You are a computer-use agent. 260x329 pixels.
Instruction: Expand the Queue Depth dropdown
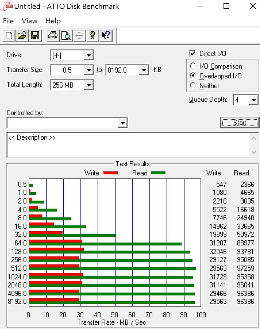[x=253, y=100]
